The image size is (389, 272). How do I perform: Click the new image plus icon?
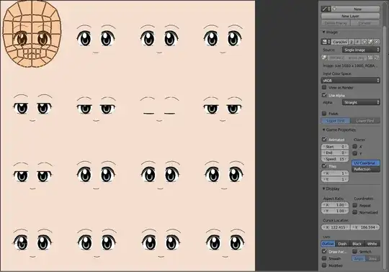[365, 42]
